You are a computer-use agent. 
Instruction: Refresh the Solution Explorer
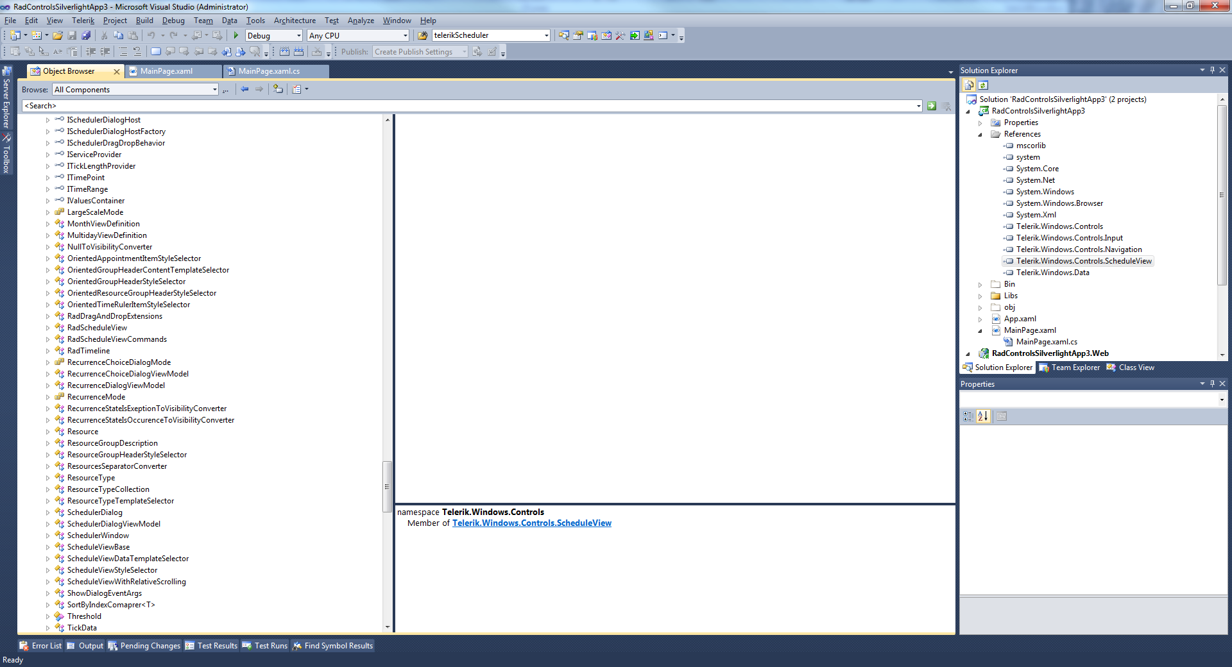[x=983, y=85]
